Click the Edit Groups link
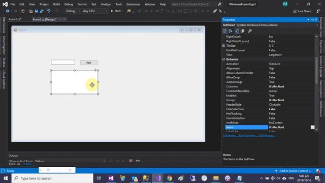Image resolution: width=325 pixels, height=183 pixels. pos(267,136)
